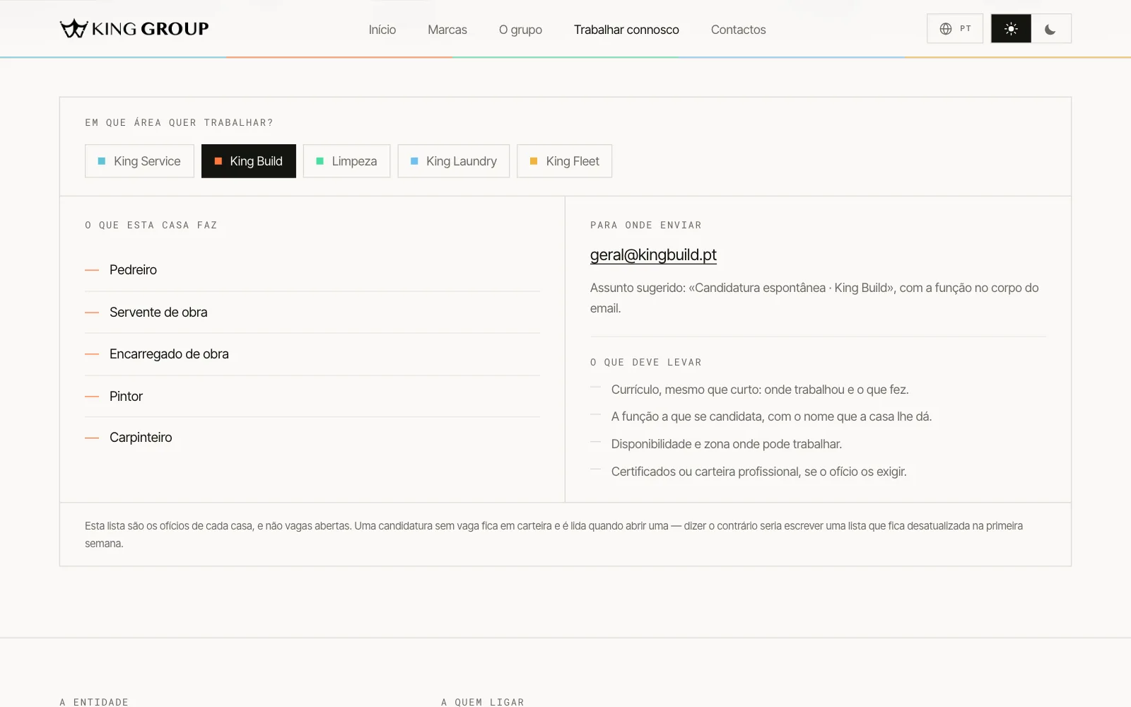Open the PT language selector
The image size is (1131, 707).
point(955,29)
